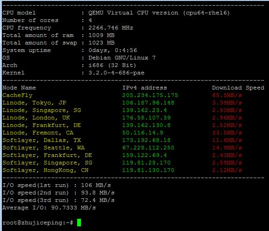Screen dimensions: 269x231
Task: Click the CPU frequency 2266.746 MHz value
Action: tap(111, 28)
